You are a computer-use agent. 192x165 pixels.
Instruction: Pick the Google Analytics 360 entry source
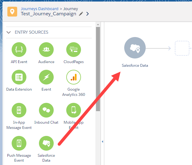coord(74,77)
